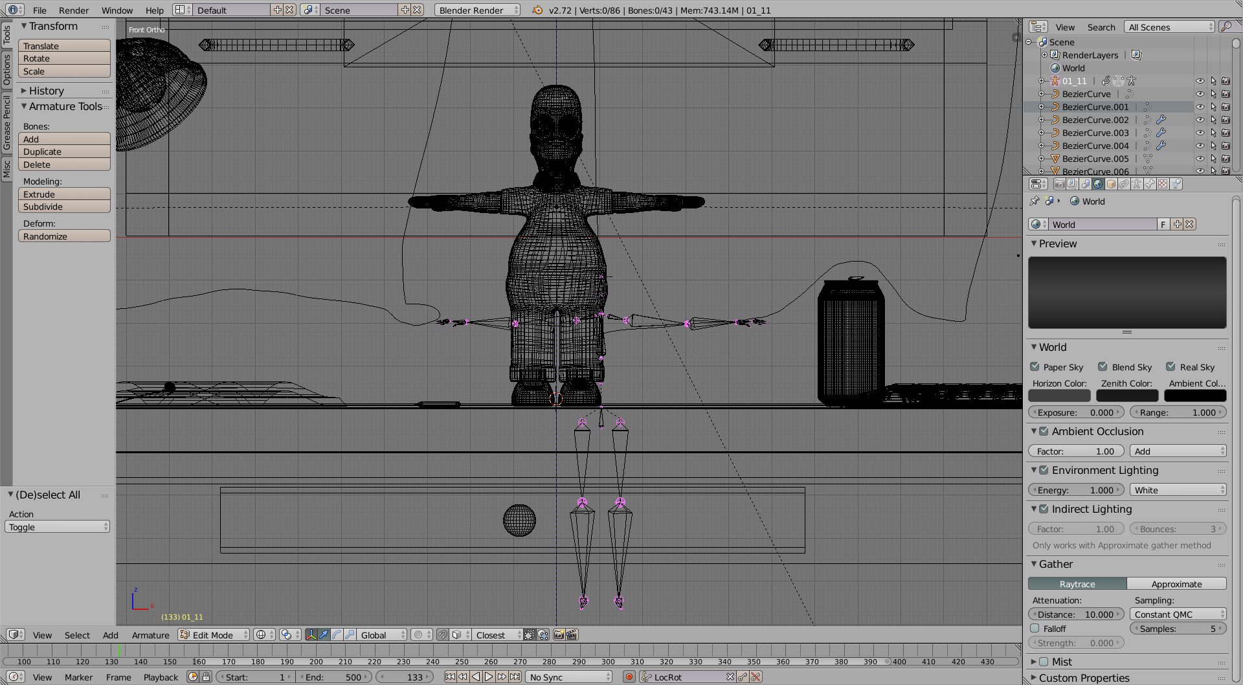Open the Texture properties checker tab
The width and height of the screenshot is (1243, 685).
[x=1163, y=184]
